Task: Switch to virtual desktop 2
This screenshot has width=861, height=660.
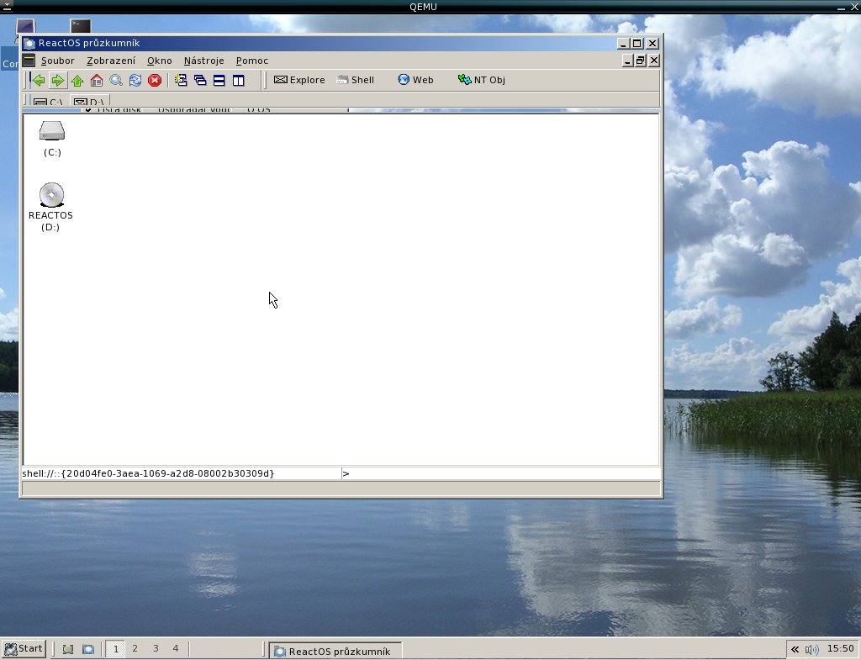Action: tap(135, 648)
